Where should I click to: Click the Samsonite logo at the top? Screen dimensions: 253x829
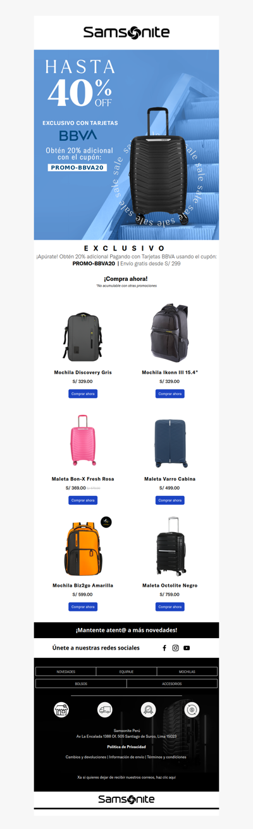(126, 33)
